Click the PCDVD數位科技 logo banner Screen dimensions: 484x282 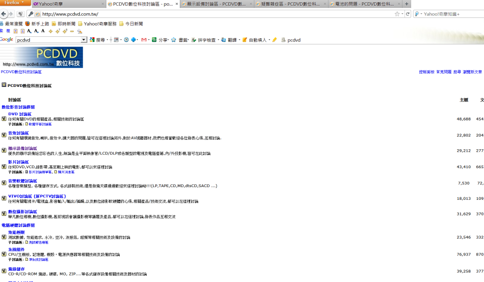[42, 57]
